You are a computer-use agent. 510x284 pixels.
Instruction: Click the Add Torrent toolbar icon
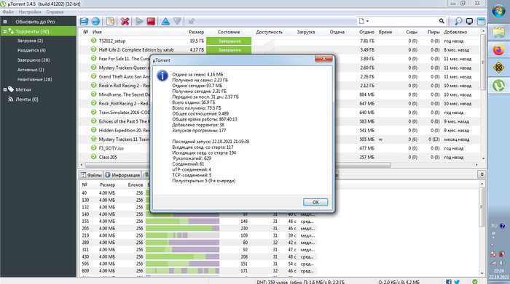[x=84, y=21]
